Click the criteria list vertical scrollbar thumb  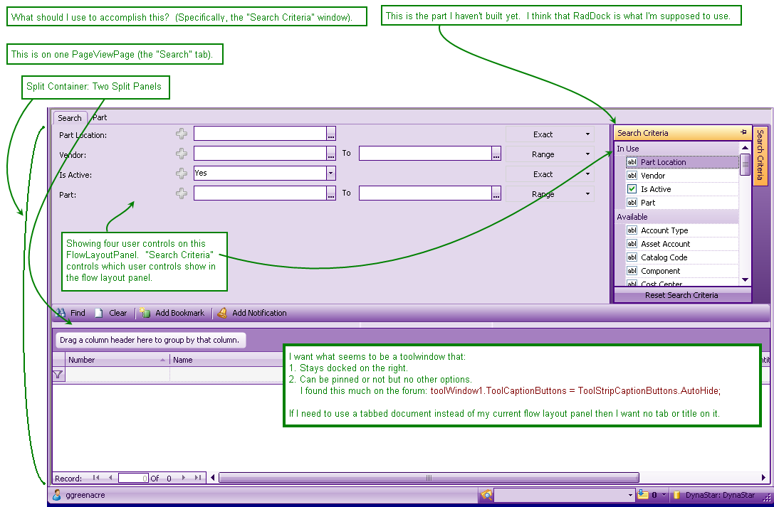click(745, 164)
